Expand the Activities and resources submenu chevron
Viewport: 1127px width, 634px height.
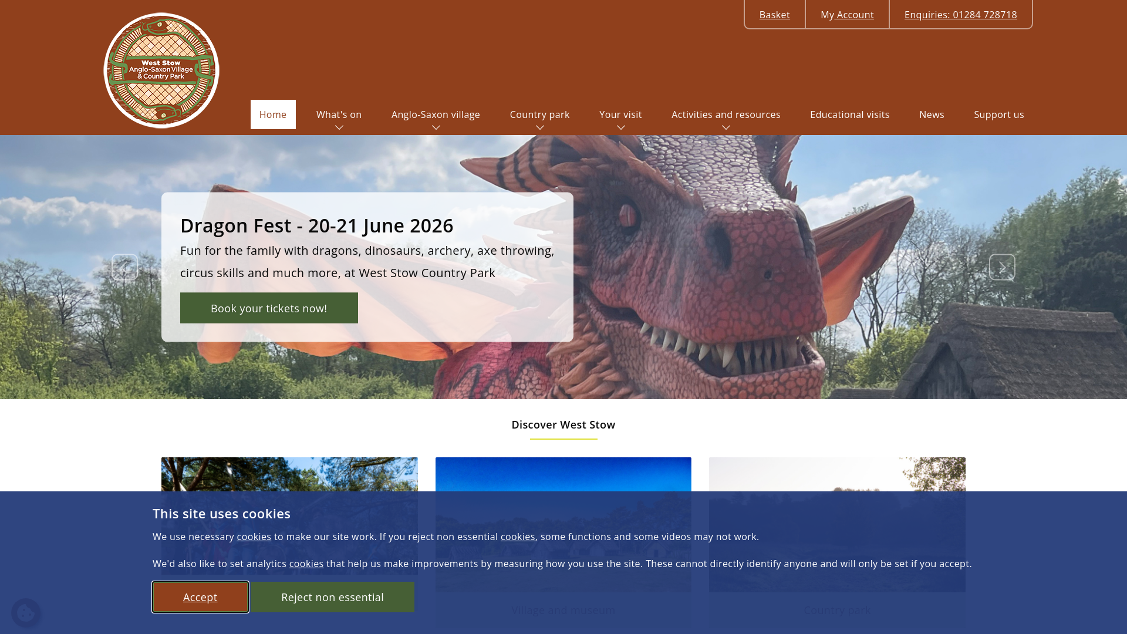pos(726,127)
